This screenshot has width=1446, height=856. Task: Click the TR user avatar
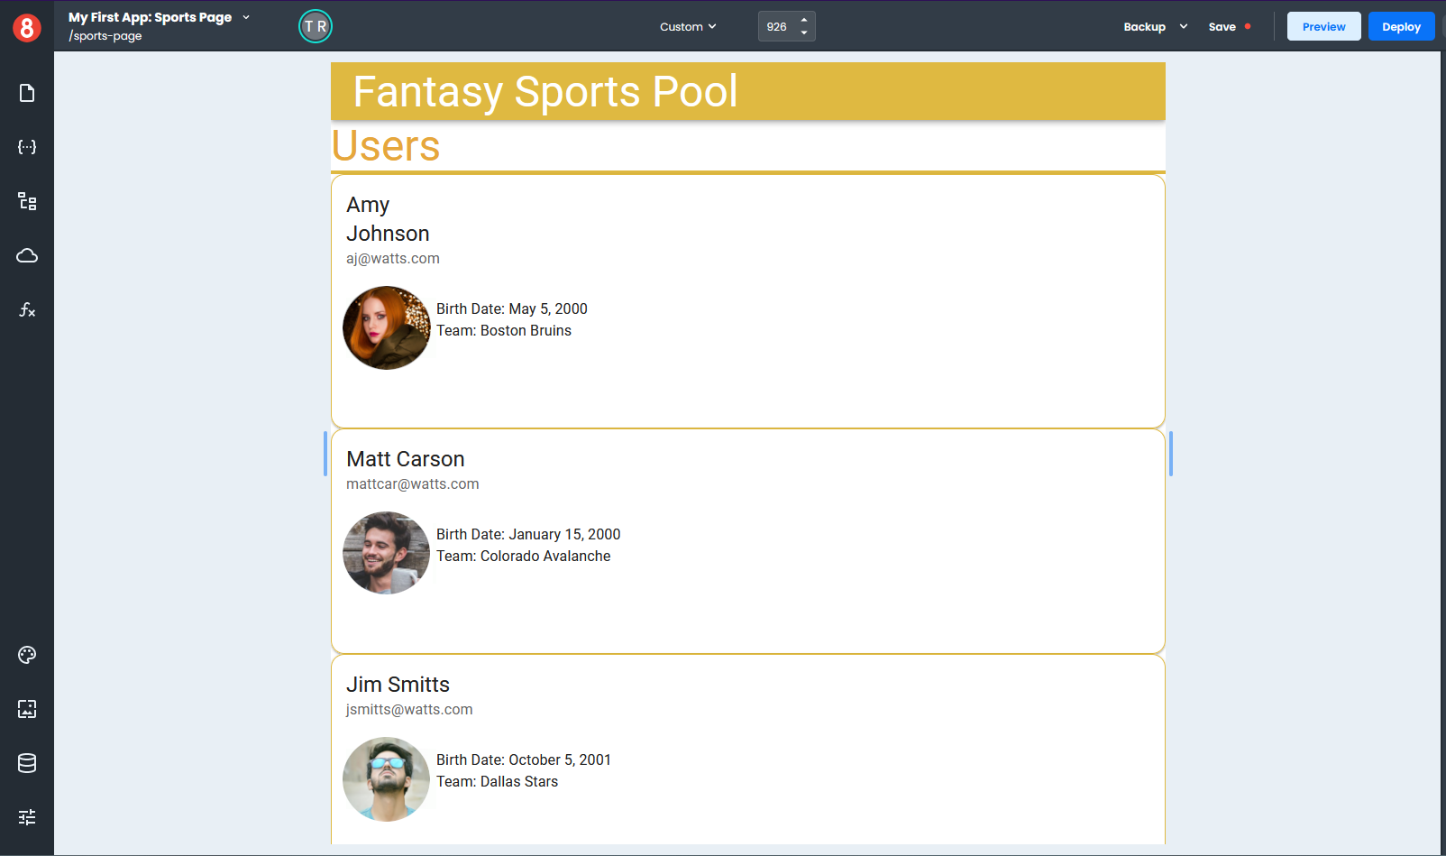tap(316, 27)
